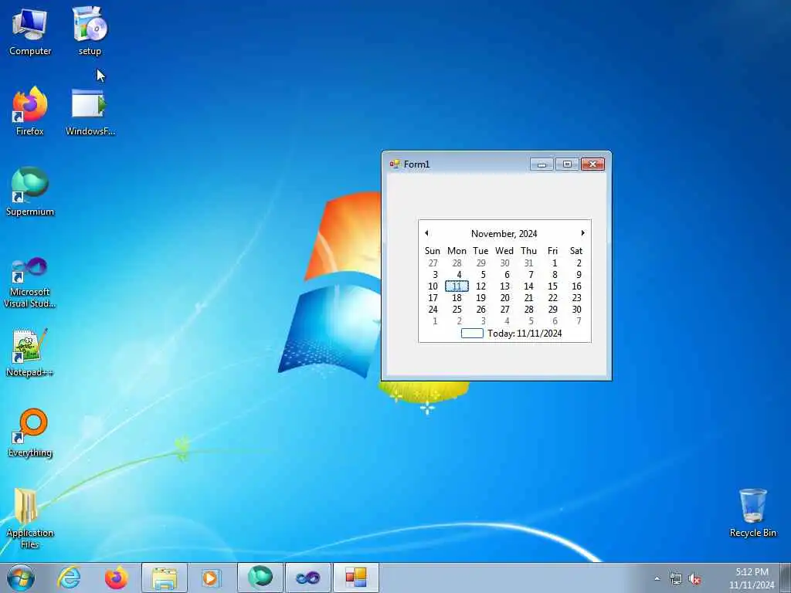Go to previous month in calendar
791x593 pixels.
(426, 233)
